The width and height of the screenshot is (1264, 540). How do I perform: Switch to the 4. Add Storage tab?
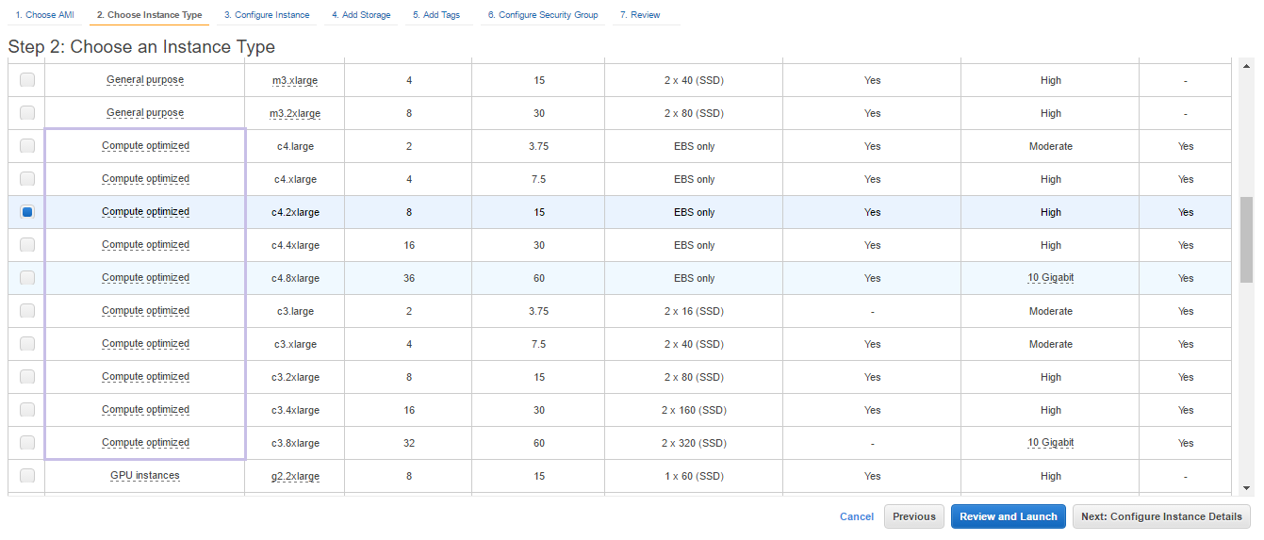361,15
